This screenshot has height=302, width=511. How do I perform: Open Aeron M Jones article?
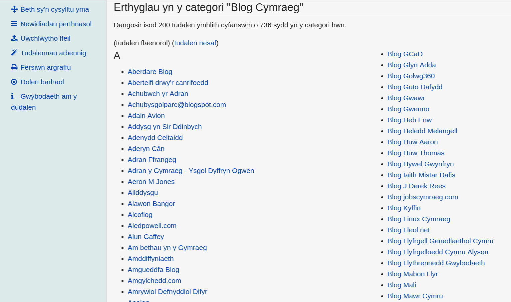[151, 182]
